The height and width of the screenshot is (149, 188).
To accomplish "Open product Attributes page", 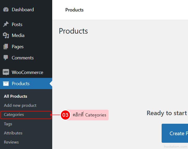I will [x=13, y=133].
